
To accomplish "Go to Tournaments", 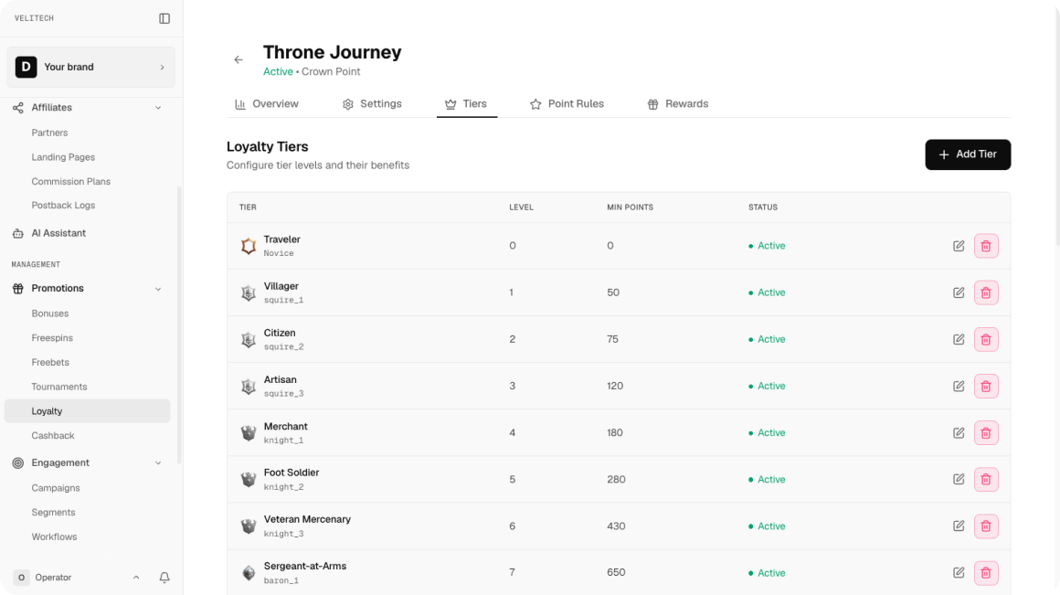I will (x=59, y=387).
